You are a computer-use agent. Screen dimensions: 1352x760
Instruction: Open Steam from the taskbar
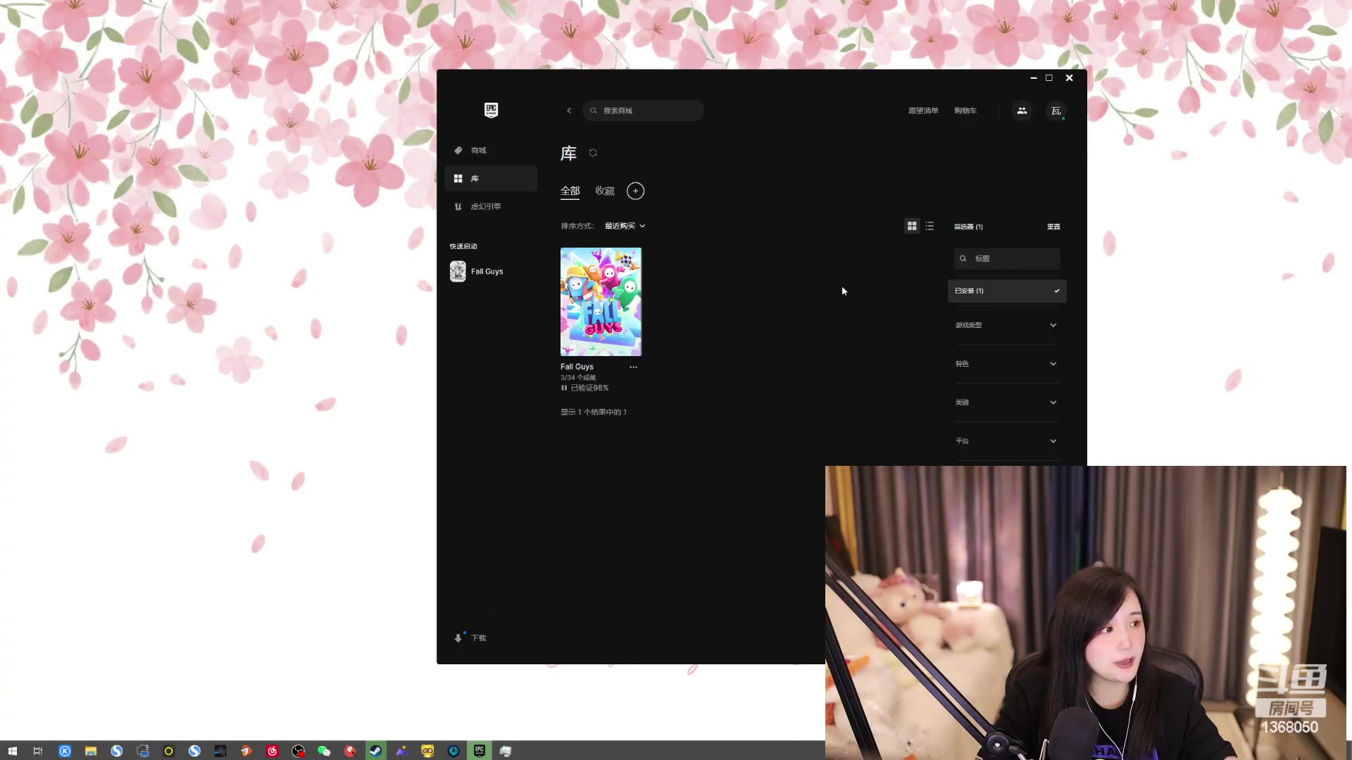pos(376,751)
